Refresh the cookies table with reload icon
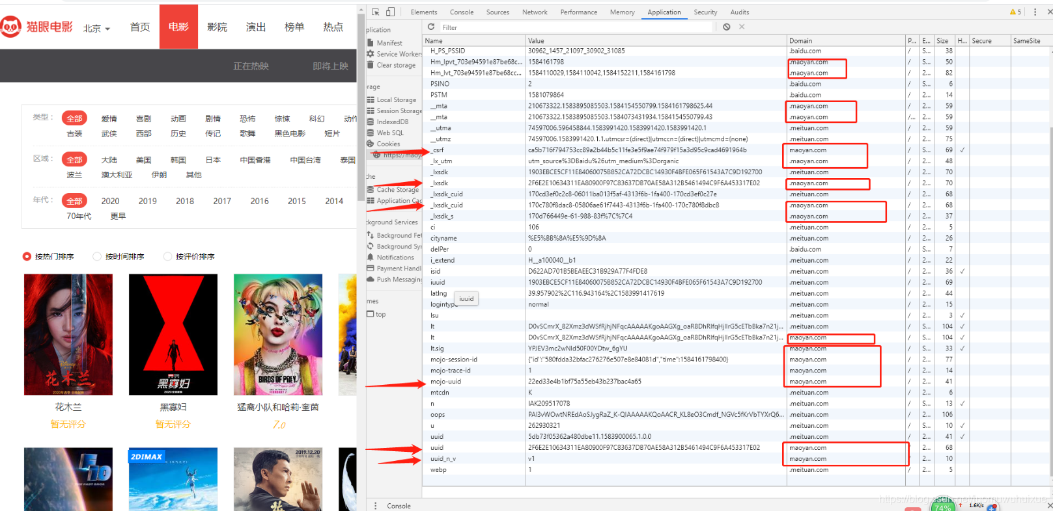 431,27
